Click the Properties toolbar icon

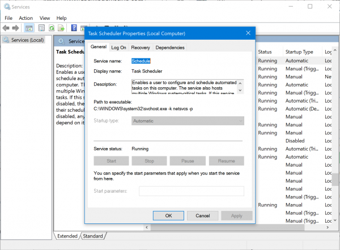pyautogui.click(x=41, y=28)
